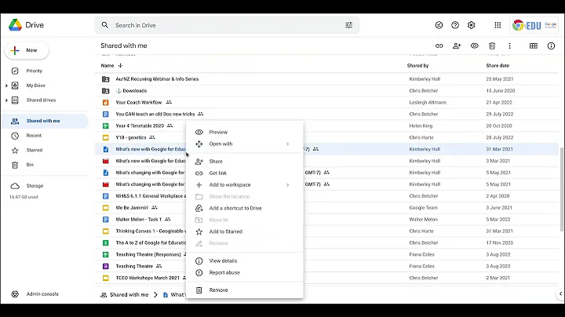Click the Google Drive logo
The image size is (565, 317).
coord(16,25)
